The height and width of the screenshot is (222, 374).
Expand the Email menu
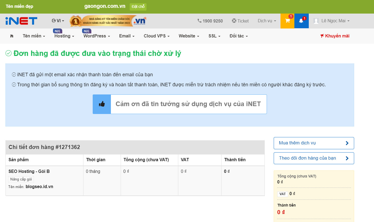127,36
